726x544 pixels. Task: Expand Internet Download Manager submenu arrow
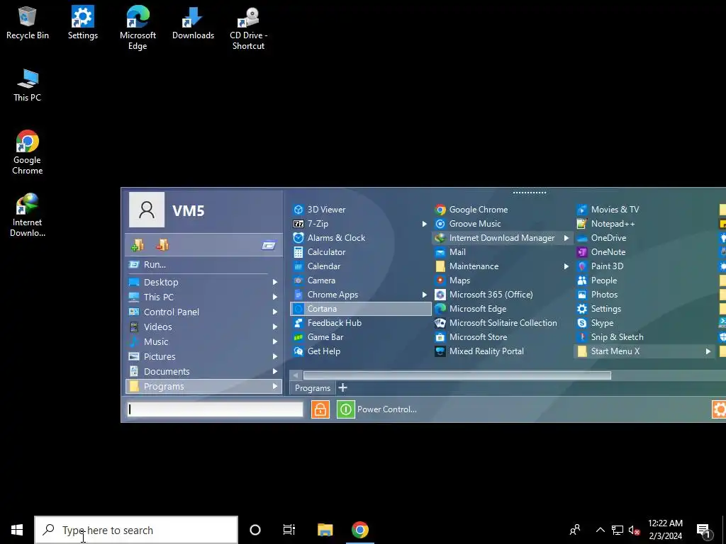[x=566, y=238]
